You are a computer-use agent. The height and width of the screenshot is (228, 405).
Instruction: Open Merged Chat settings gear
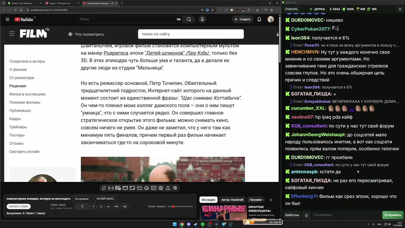400,9
